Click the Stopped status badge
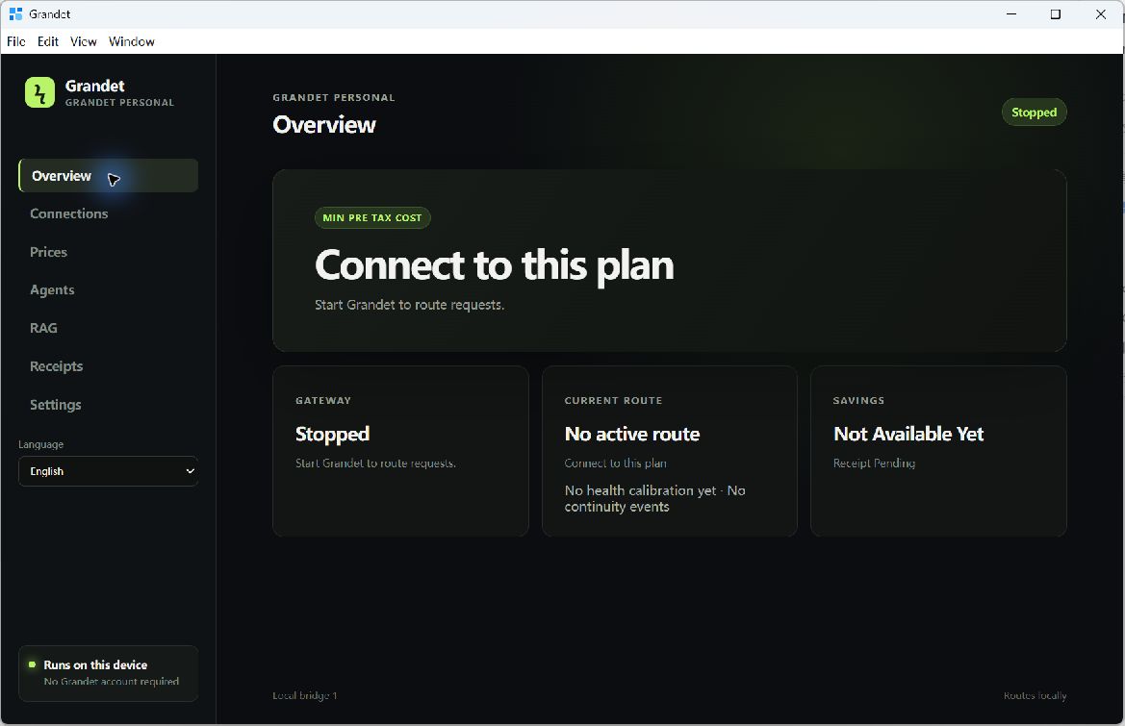This screenshot has height=726, width=1125. point(1034,112)
